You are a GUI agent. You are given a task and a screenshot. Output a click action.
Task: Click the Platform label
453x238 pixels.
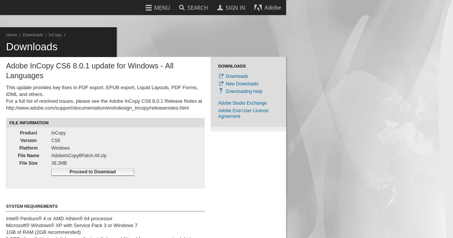[x=28, y=148]
